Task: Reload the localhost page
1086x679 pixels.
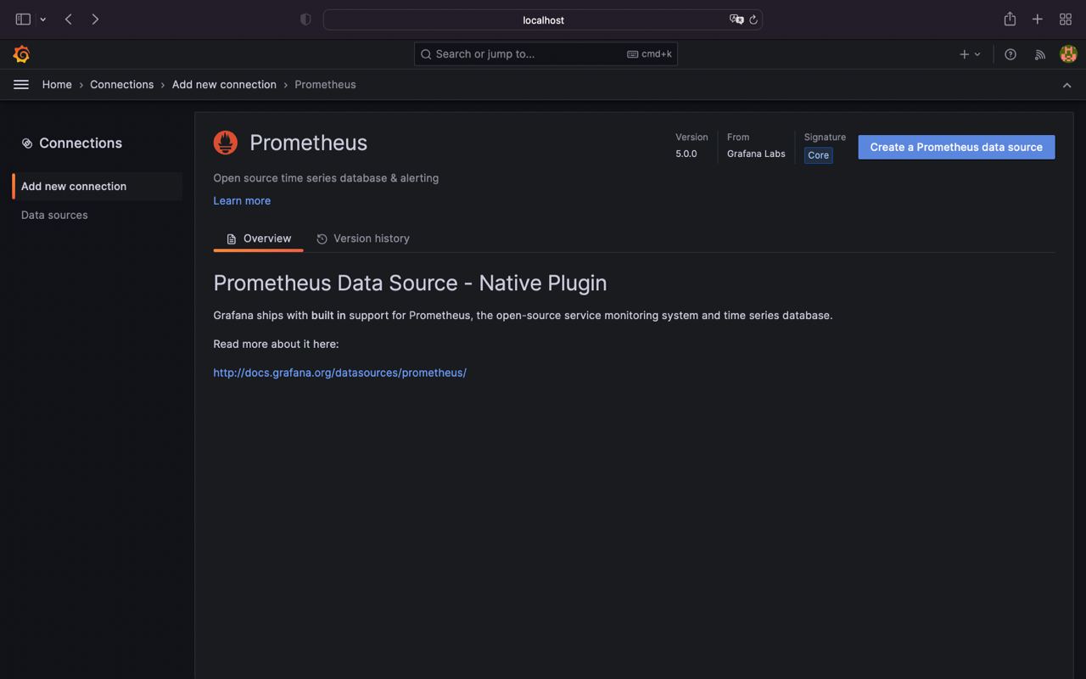Action: pos(753,20)
